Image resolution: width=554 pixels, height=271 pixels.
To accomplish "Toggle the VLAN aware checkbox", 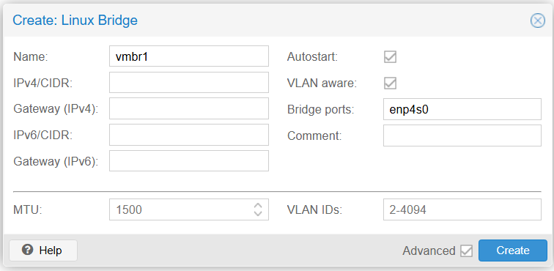I will click(x=390, y=83).
